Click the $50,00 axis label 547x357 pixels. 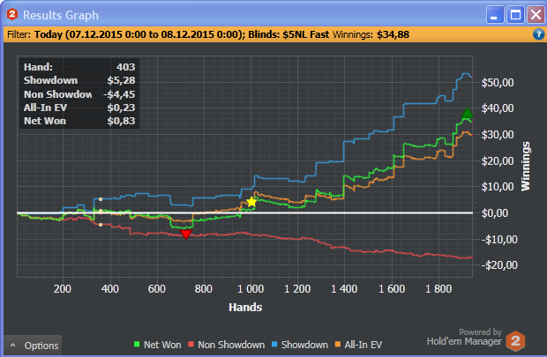point(498,83)
